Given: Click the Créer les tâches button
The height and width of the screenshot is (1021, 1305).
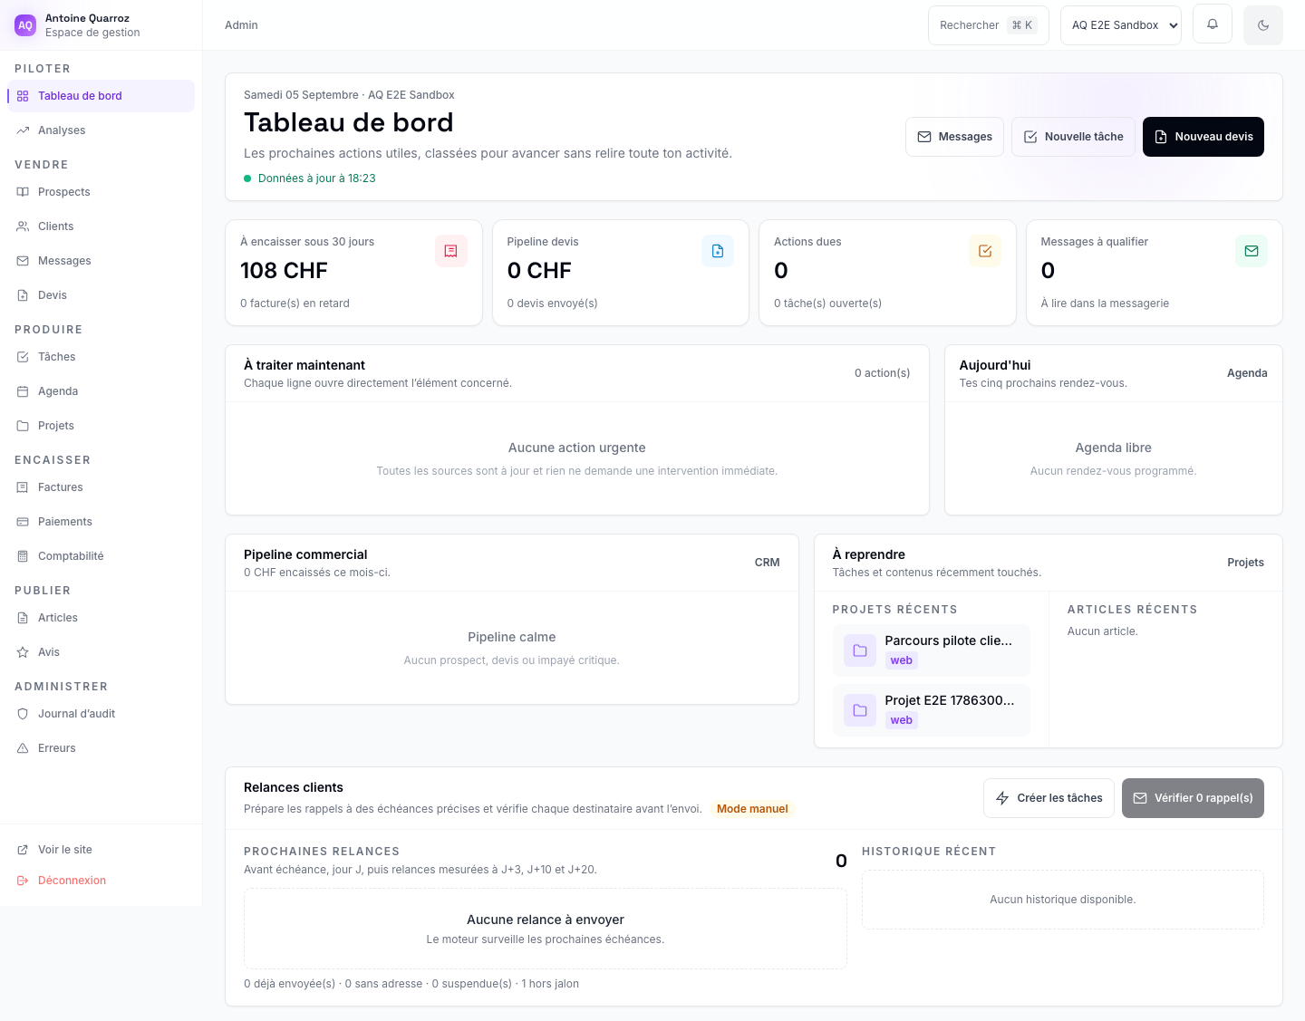Looking at the screenshot, I should click(x=1049, y=798).
